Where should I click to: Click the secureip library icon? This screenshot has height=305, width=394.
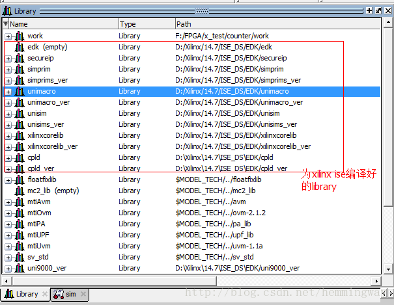point(20,58)
